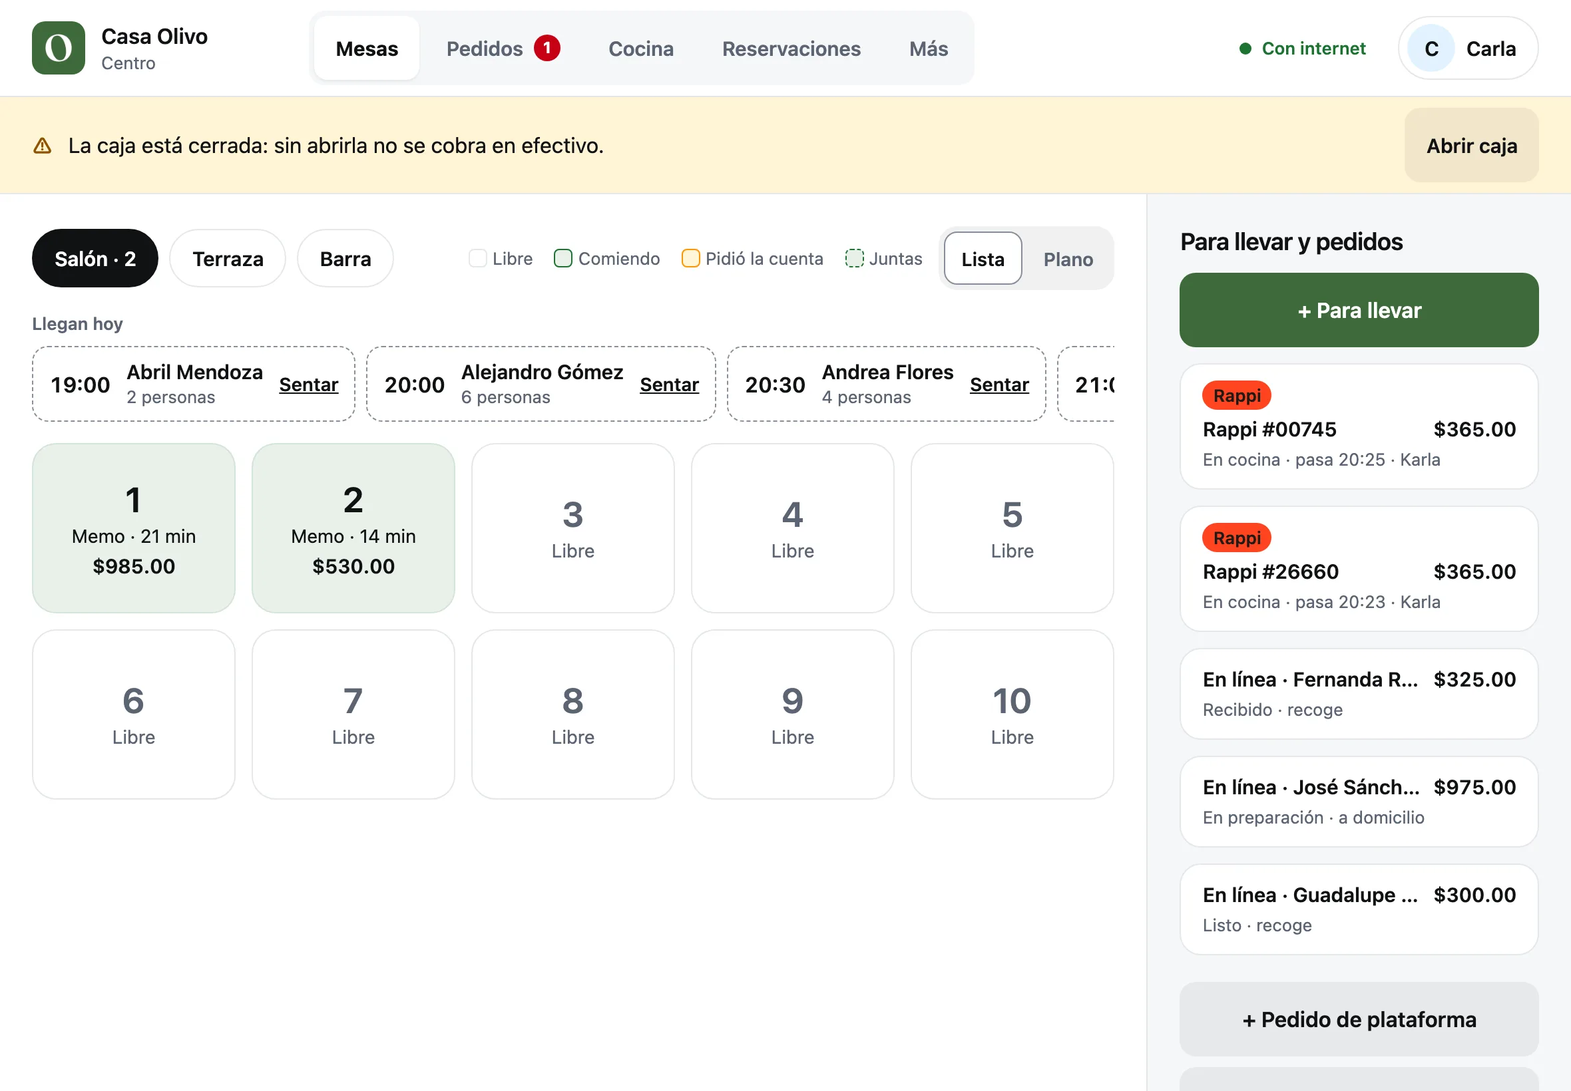
Task: Click the warning triangle icon in the banner
Action: tap(43, 146)
